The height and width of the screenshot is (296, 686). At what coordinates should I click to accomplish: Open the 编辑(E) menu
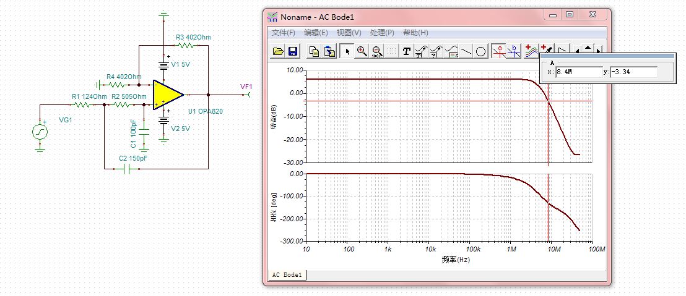pyautogui.click(x=316, y=33)
